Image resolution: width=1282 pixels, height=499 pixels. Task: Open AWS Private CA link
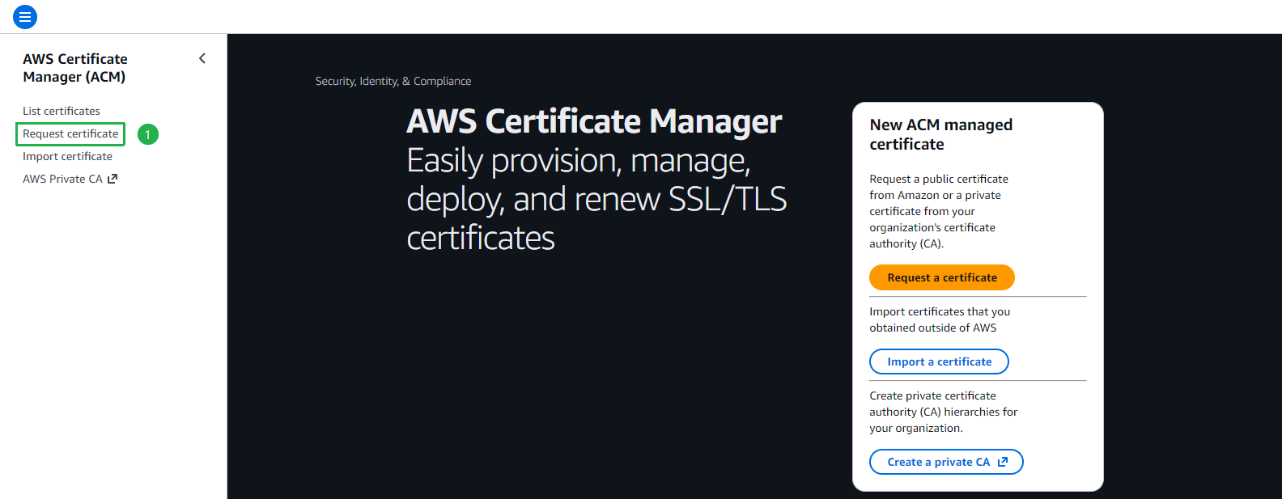click(70, 179)
